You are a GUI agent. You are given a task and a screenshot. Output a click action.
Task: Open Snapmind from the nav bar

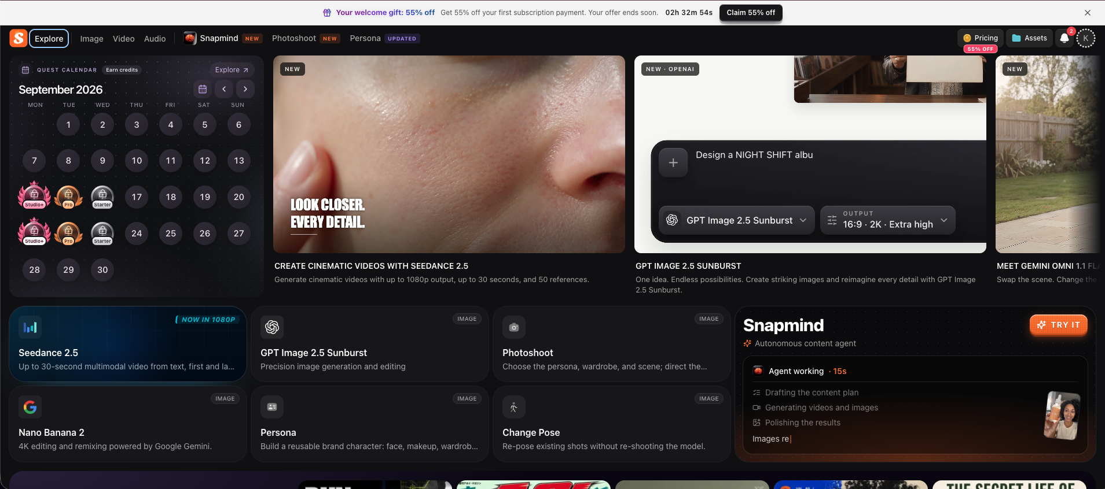(223, 38)
